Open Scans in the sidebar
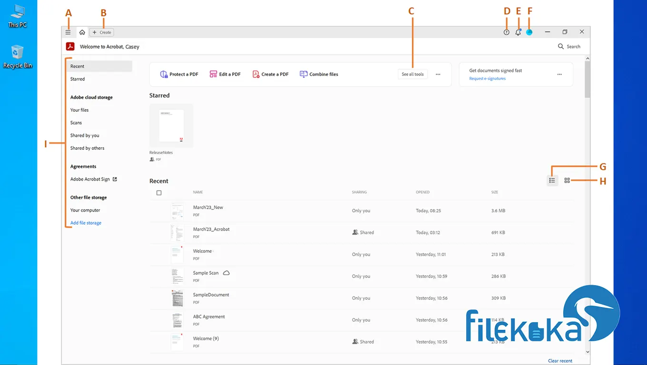This screenshot has height=365, width=647. click(x=76, y=123)
